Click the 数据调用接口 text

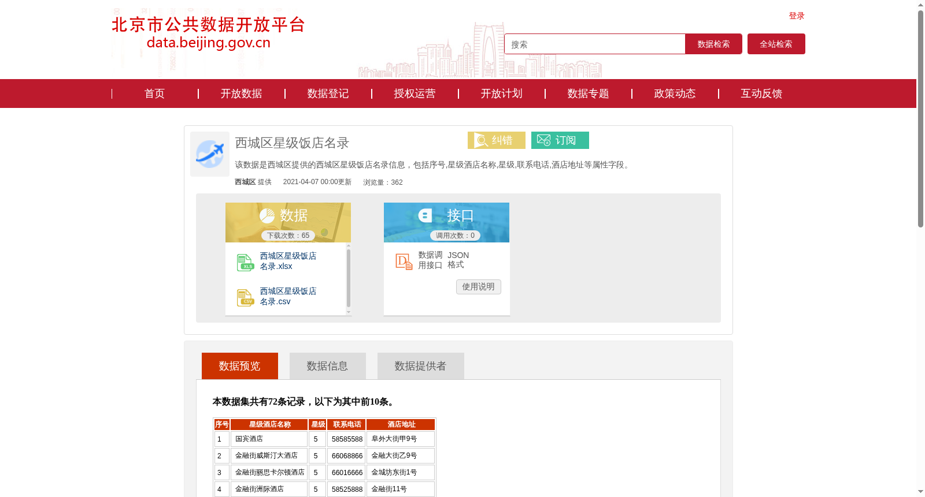(430, 260)
